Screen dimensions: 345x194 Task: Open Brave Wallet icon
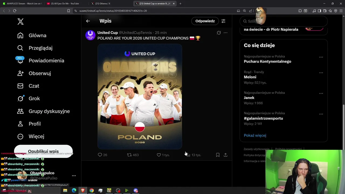click(x=325, y=11)
